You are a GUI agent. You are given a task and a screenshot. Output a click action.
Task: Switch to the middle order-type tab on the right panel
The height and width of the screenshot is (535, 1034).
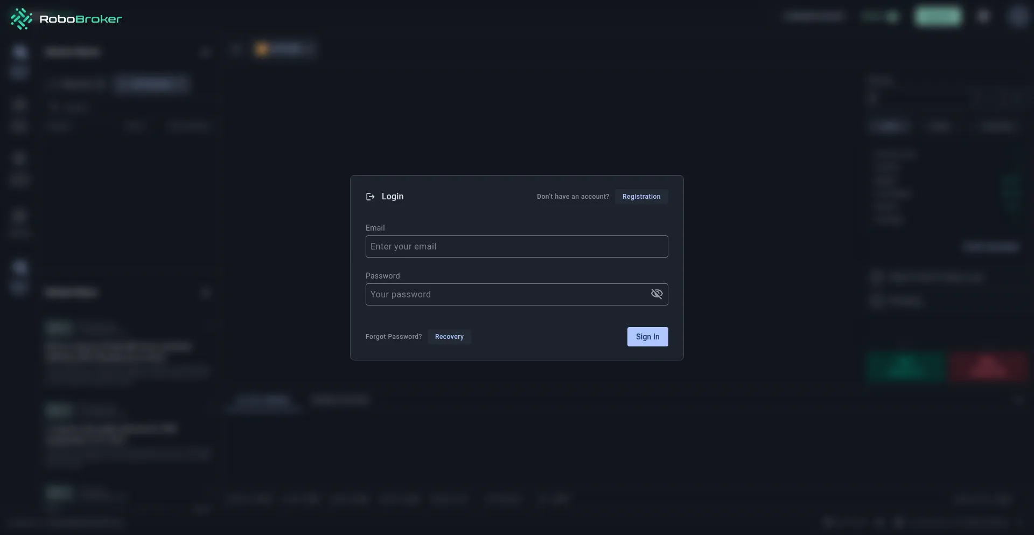click(939, 126)
